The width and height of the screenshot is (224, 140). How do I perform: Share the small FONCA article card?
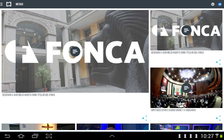pos(218,62)
